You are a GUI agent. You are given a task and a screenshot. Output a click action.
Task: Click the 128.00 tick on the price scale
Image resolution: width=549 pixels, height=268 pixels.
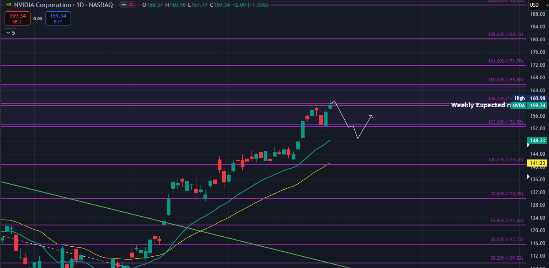pos(537,205)
